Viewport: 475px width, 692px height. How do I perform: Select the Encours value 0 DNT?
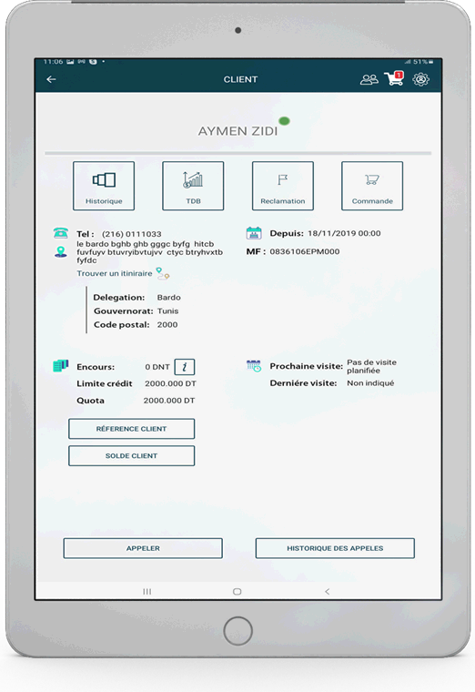(157, 367)
